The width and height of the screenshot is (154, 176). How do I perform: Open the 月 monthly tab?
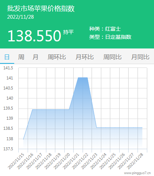point(36,57)
